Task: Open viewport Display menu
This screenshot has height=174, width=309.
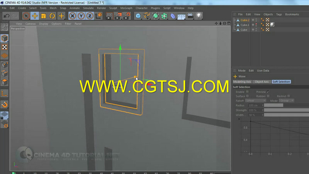Action: click(x=44, y=24)
